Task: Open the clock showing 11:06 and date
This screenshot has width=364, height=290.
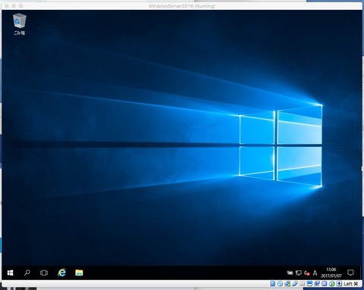Action: [331, 273]
